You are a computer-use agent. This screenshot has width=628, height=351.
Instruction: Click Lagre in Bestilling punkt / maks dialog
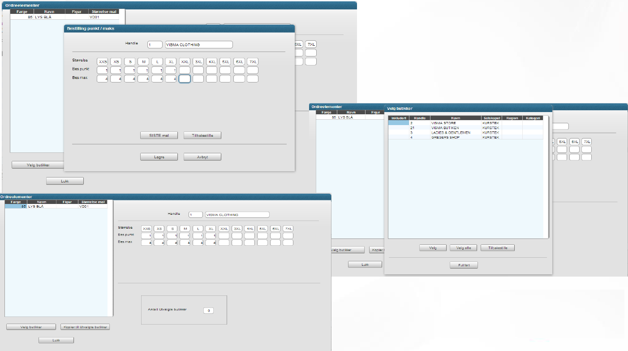coord(159,157)
